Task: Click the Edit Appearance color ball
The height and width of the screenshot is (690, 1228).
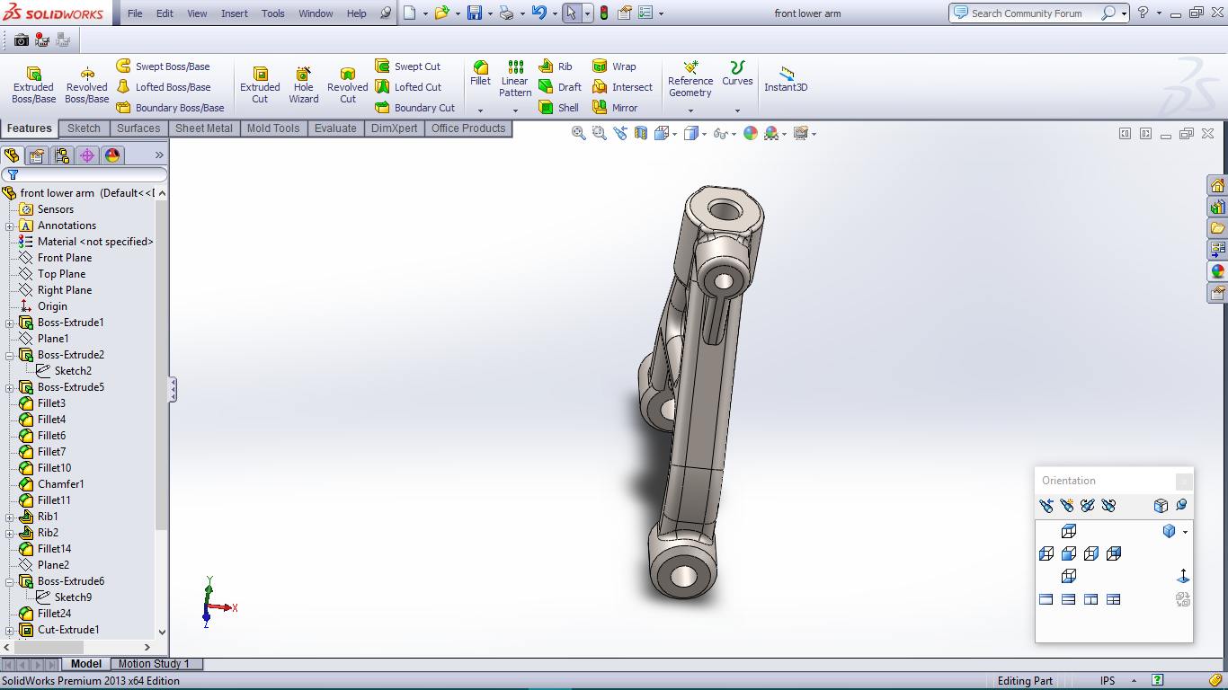Action: pyautogui.click(x=750, y=133)
